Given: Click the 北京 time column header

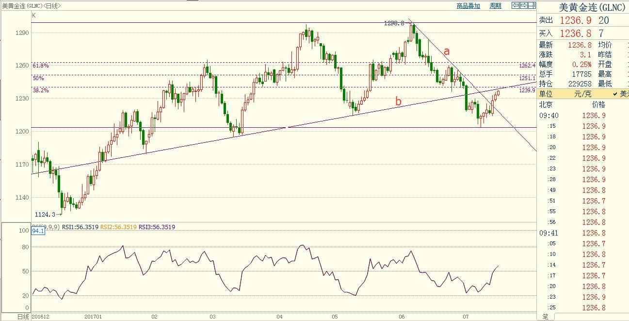Looking at the screenshot, I should pyautogui.click(x=546, y=104).
